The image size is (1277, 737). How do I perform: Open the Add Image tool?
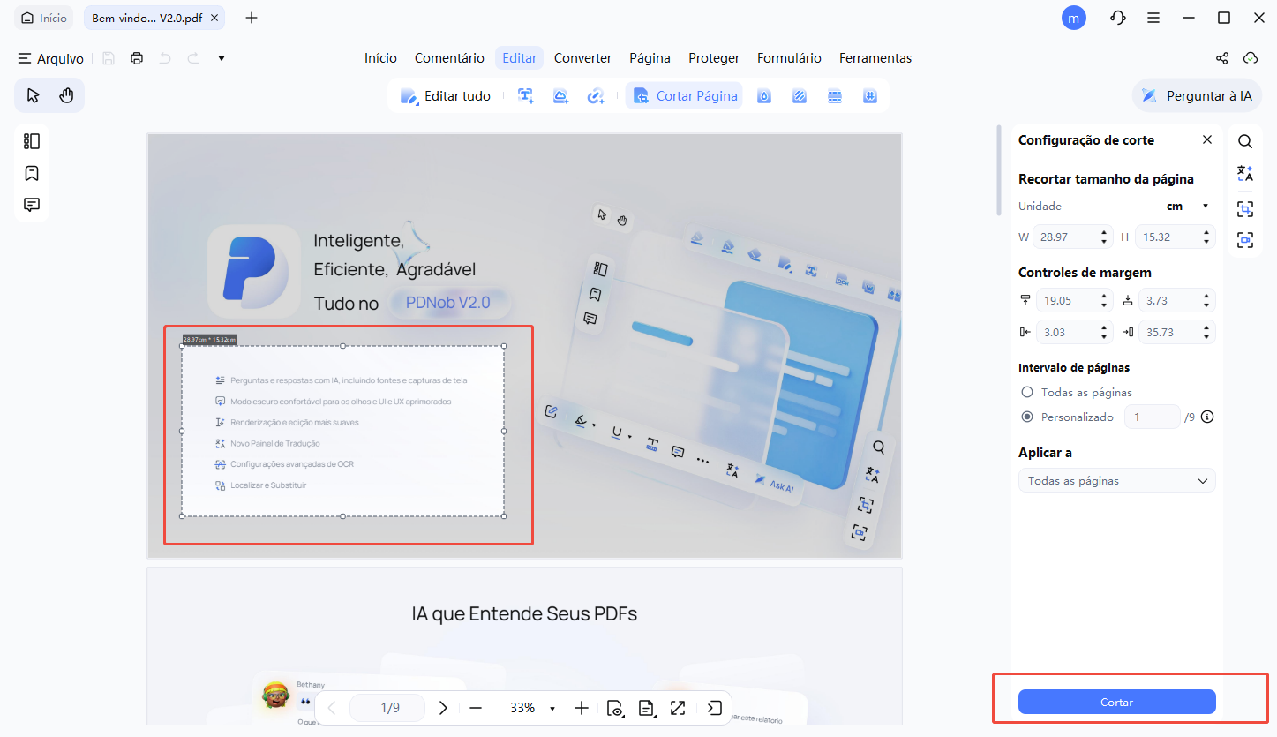pos(560,95)
